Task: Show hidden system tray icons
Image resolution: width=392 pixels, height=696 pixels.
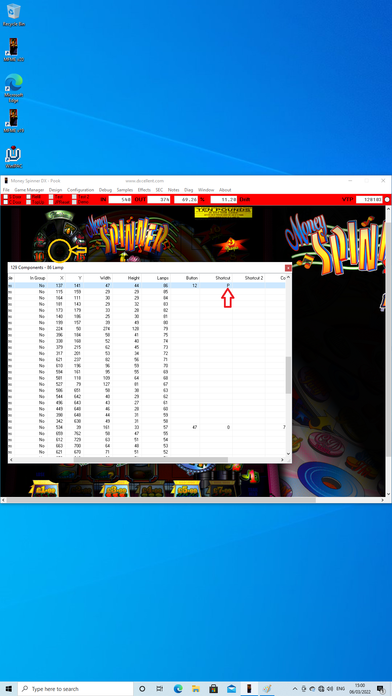Action: pyautogui.click(x=295, y=689)
